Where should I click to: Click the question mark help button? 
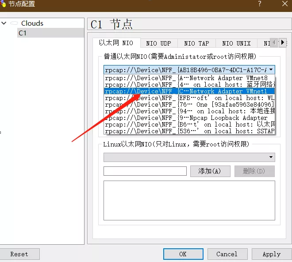(259, 4)
